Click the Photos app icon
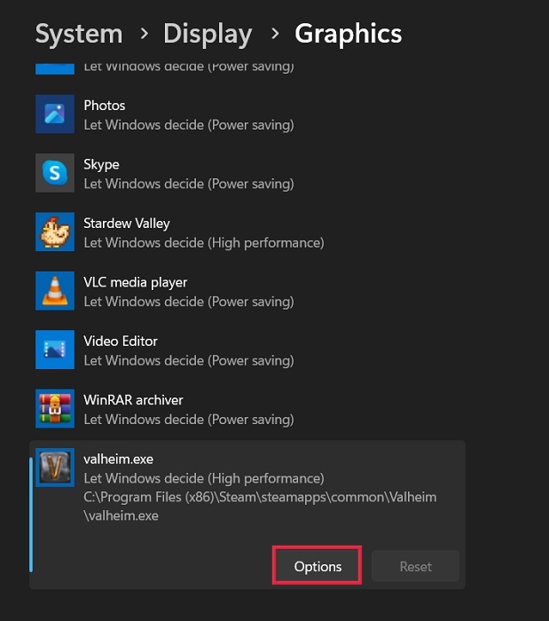The width and height of the screenshot is (549, 621). 55,114
